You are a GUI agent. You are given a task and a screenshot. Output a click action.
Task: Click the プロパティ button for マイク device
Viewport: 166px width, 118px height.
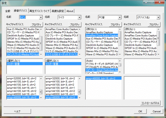(x=75, y=25)
